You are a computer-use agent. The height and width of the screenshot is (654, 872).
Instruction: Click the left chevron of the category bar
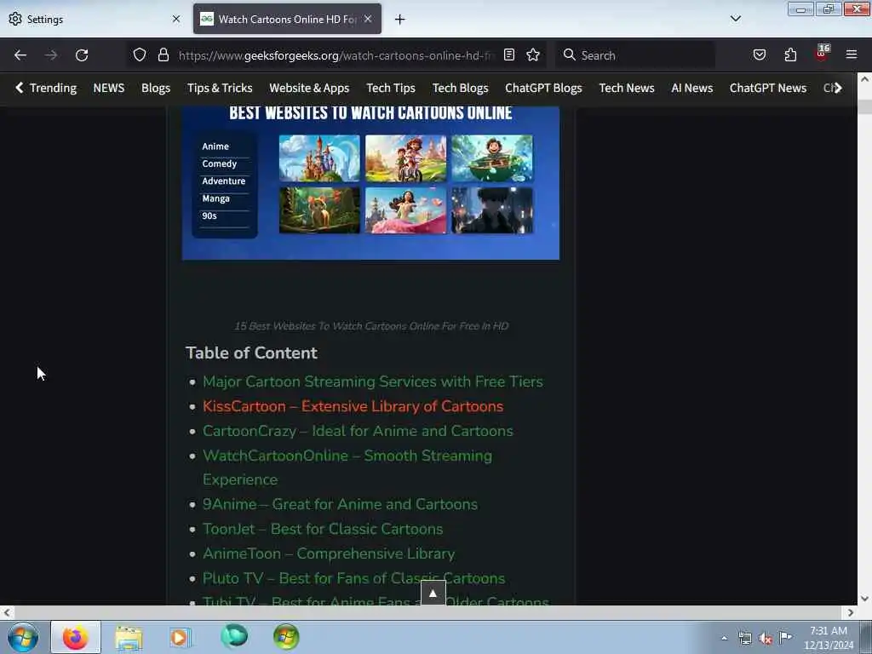point(20,88)
